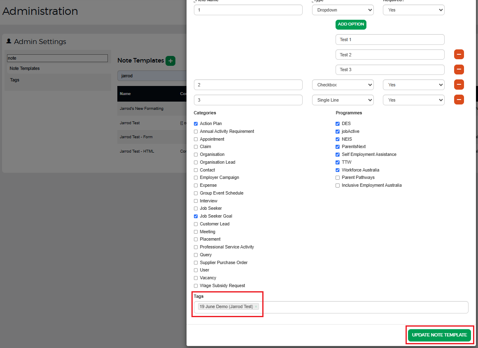
Task: Uncheck the TTW programme
Action: [338, 162]
